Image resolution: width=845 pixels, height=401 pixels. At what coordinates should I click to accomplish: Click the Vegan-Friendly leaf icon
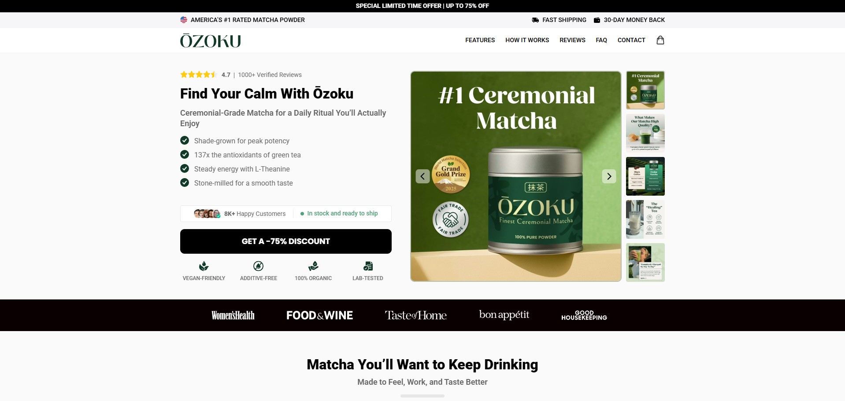pos(204,266)
